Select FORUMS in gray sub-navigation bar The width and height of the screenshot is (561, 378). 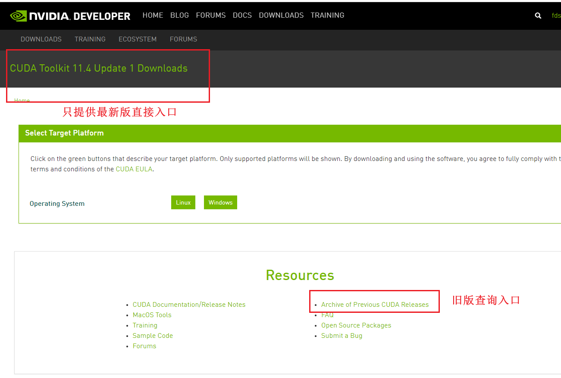tap(183, 39)
